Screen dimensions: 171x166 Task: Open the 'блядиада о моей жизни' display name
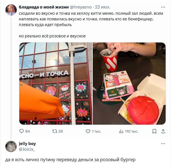tap(44, 7)
